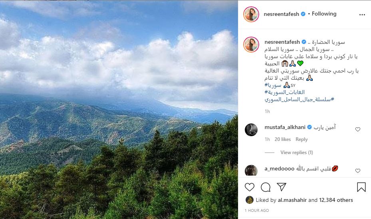View the 20 likes on the comment
This screenshot has width=371, height=219.
(x=282, y=139)
